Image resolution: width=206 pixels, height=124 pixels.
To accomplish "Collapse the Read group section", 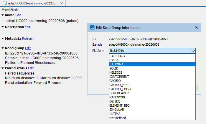I will point(3,48).
